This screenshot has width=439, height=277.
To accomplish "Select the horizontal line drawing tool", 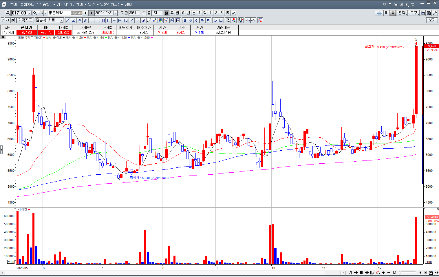I will click(x=91, y=20).
